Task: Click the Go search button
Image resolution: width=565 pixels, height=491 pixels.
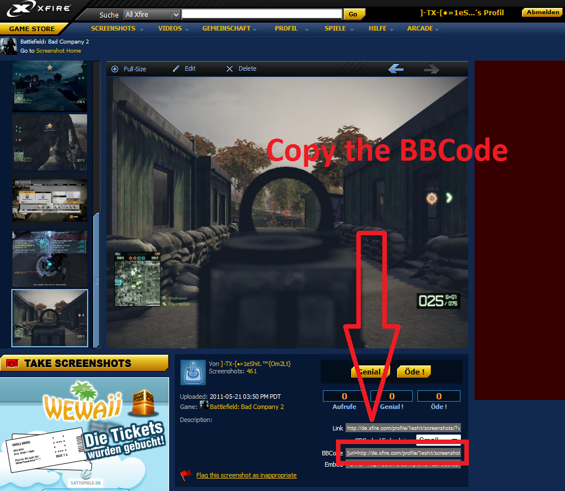Action: click(354, 14)
